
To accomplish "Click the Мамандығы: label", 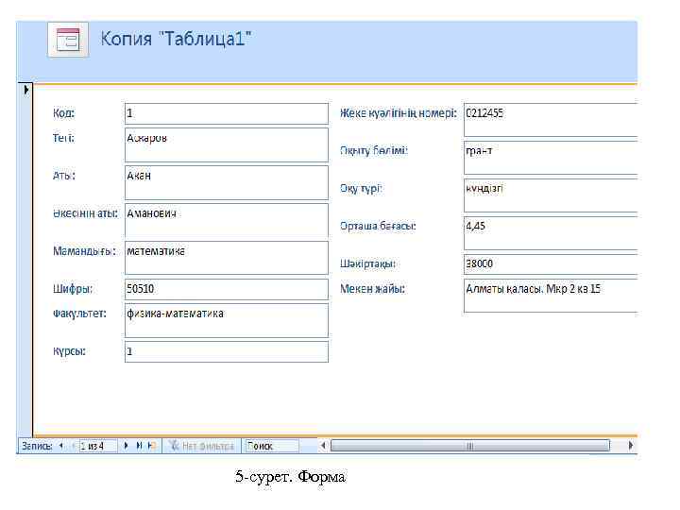I will point(85,251).
